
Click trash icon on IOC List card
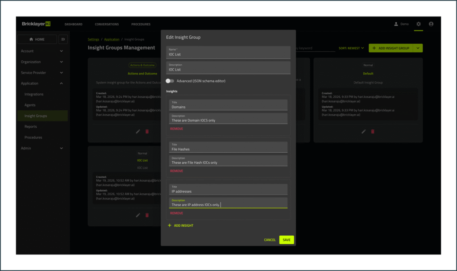click(x=147, y=215)
